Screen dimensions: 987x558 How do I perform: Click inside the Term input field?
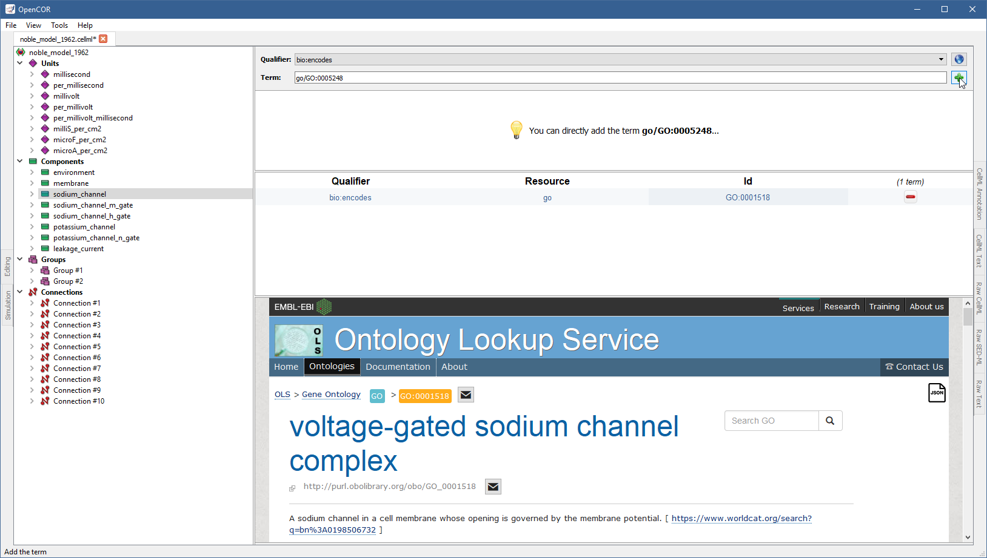(618, 77)
